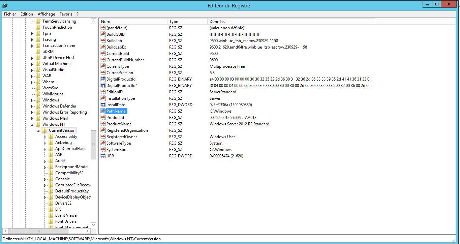The image size is (460, 244).
Task: Expand the Tracing key
Action: pyautogui.click(x=32, y=40)
